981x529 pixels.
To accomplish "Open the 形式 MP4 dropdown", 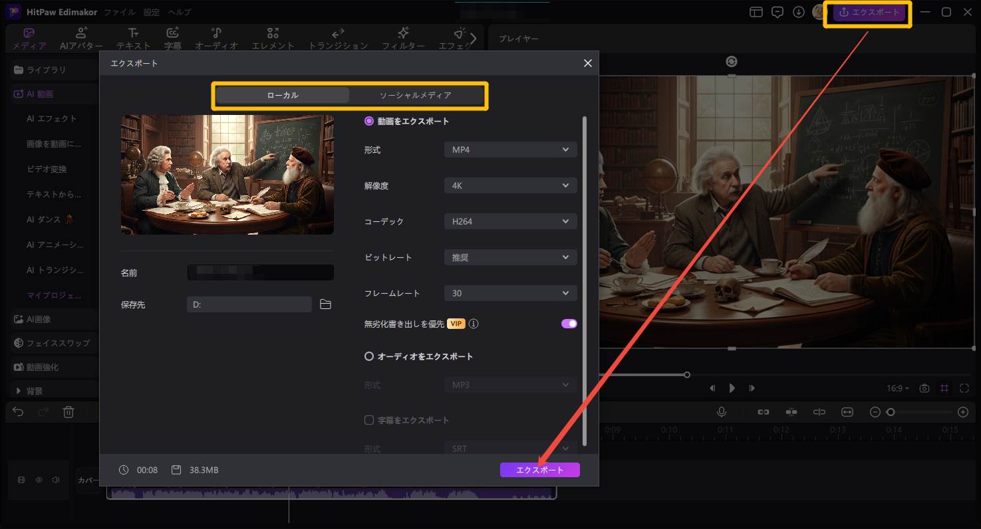I will pos(510,150).
